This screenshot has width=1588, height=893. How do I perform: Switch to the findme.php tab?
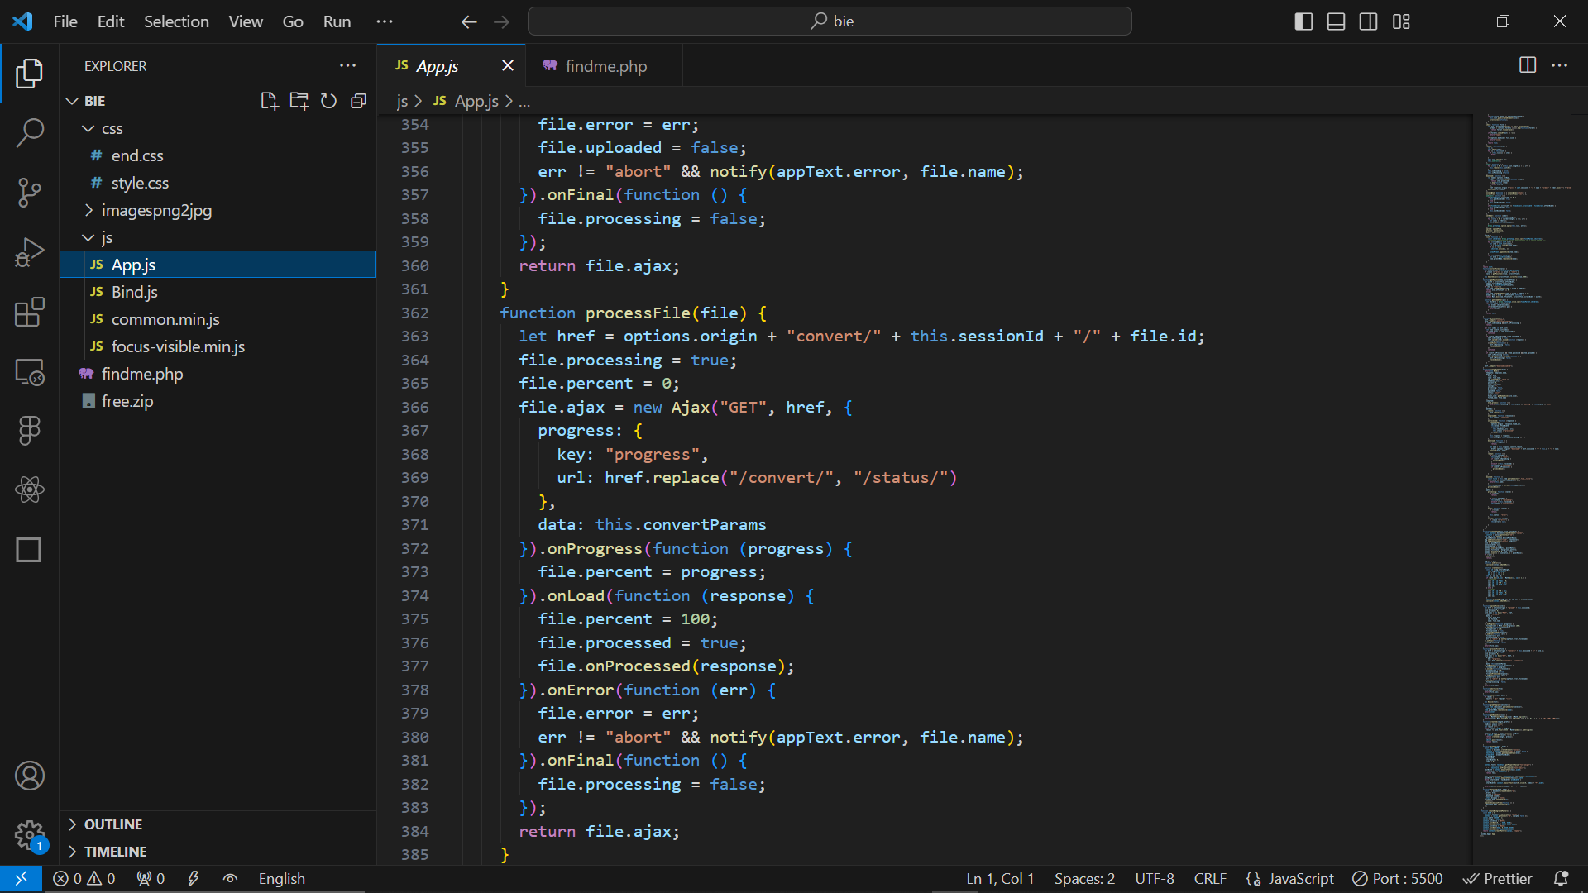[x=605, y=66]
